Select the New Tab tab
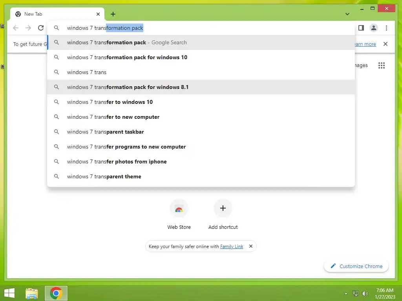Screen dimensions: 402x301 click(x=57, y=14)
